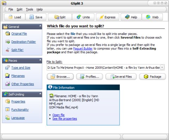Click the Self-Uniting Properties icon
This screenshot has width=169, height=140.
coord(7,101)
